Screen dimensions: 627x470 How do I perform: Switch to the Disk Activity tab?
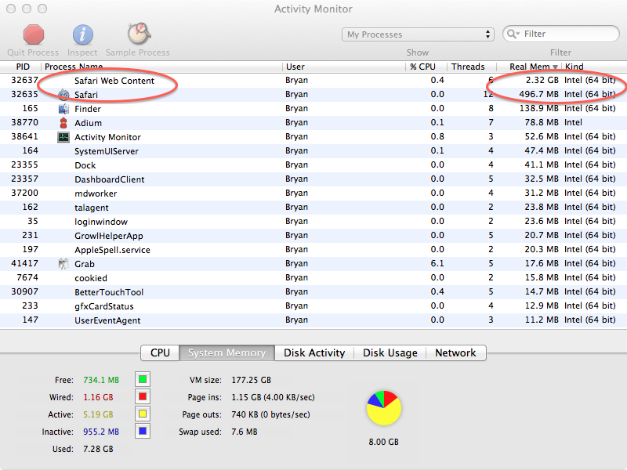pyautogui.click(x=314, y=353)
